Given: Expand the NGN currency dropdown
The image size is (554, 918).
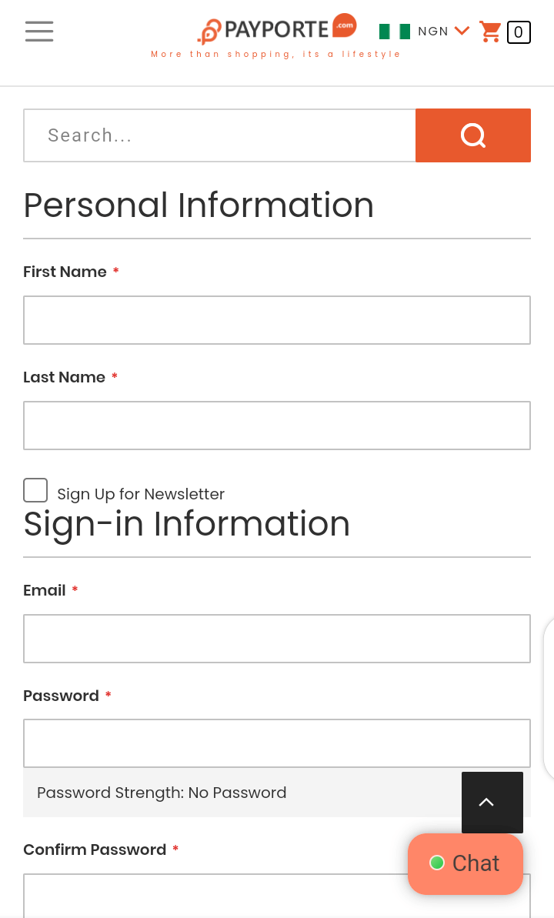Looking at the screenshot, I should 462,31.
